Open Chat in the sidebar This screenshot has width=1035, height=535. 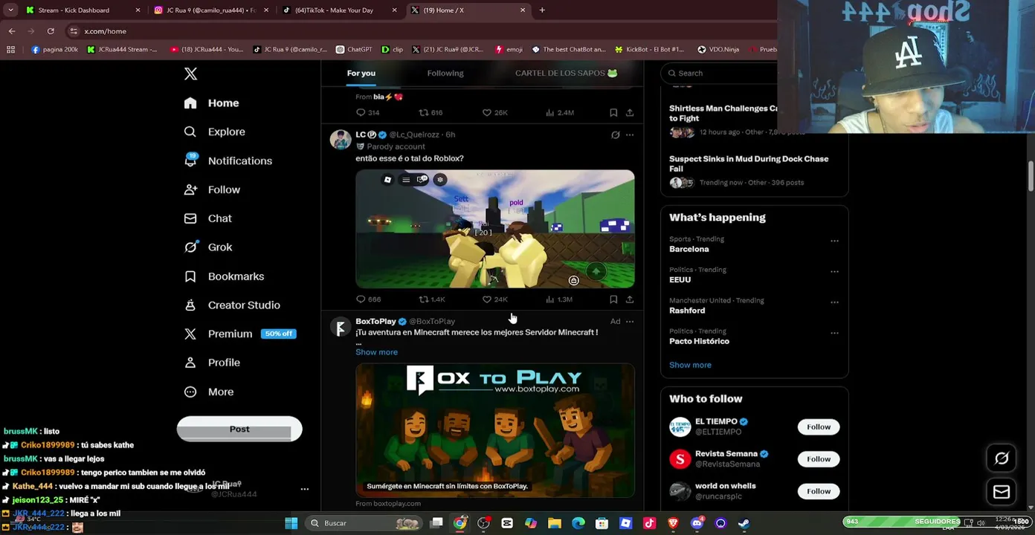pos(208,218)
